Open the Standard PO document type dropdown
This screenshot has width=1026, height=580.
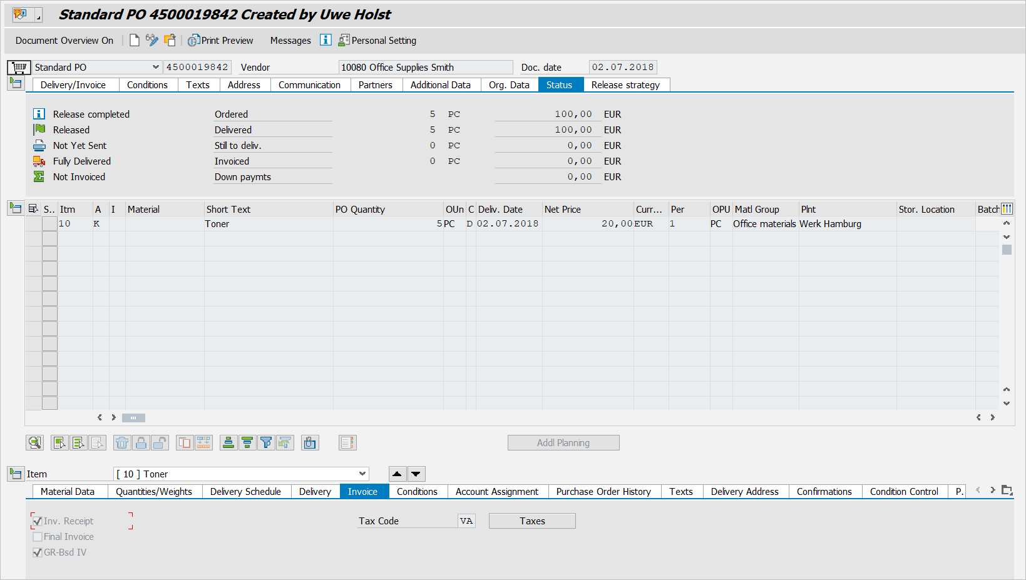tap(155, 67)
